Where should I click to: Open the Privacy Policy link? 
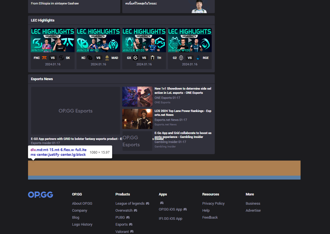coord(213,203)
